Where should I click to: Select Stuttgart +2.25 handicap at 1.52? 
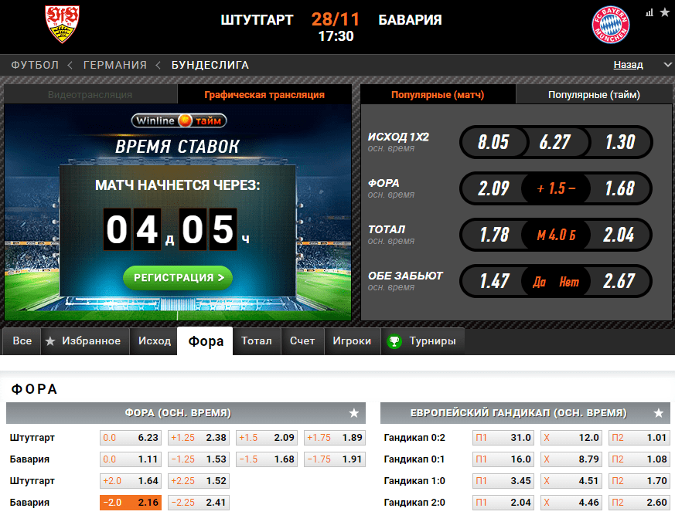click(199, 480)
